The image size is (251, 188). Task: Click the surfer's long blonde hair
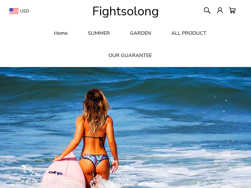pyautogui.click(x=96, y=110)
